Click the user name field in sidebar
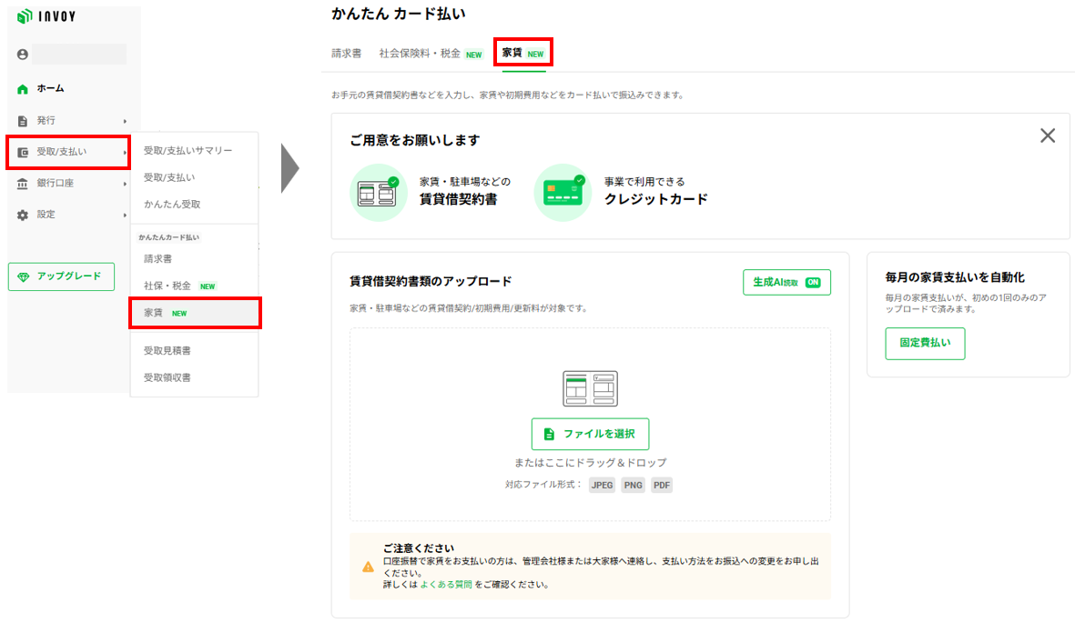This screenshot has width=1075, height=623. click(79, 55)
